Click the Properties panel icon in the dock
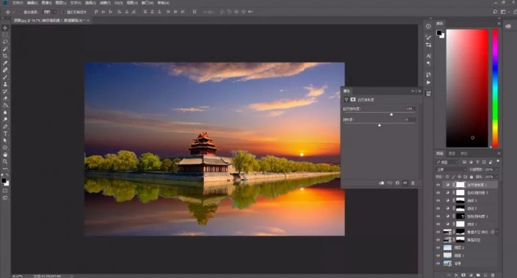The width and height of the screenshot is (517, 278). 428,93
